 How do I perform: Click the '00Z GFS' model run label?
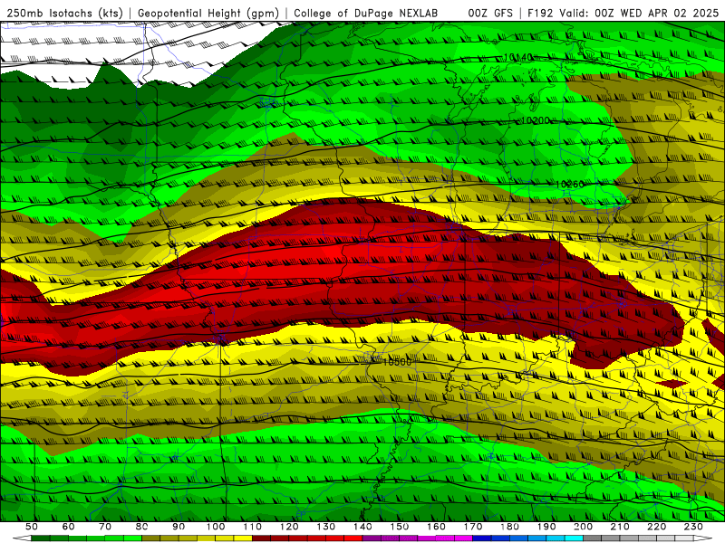tap(490, 14)
